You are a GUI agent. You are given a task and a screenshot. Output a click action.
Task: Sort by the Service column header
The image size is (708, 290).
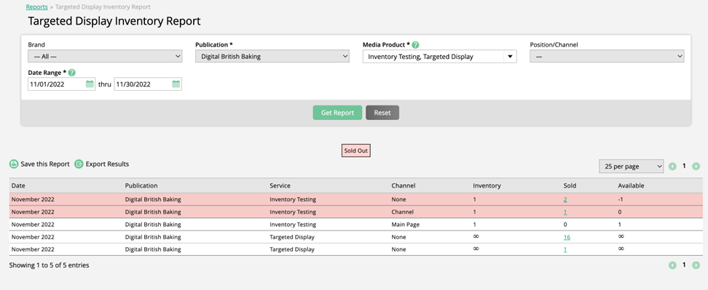pyautogui.click(x=280, y=185)
